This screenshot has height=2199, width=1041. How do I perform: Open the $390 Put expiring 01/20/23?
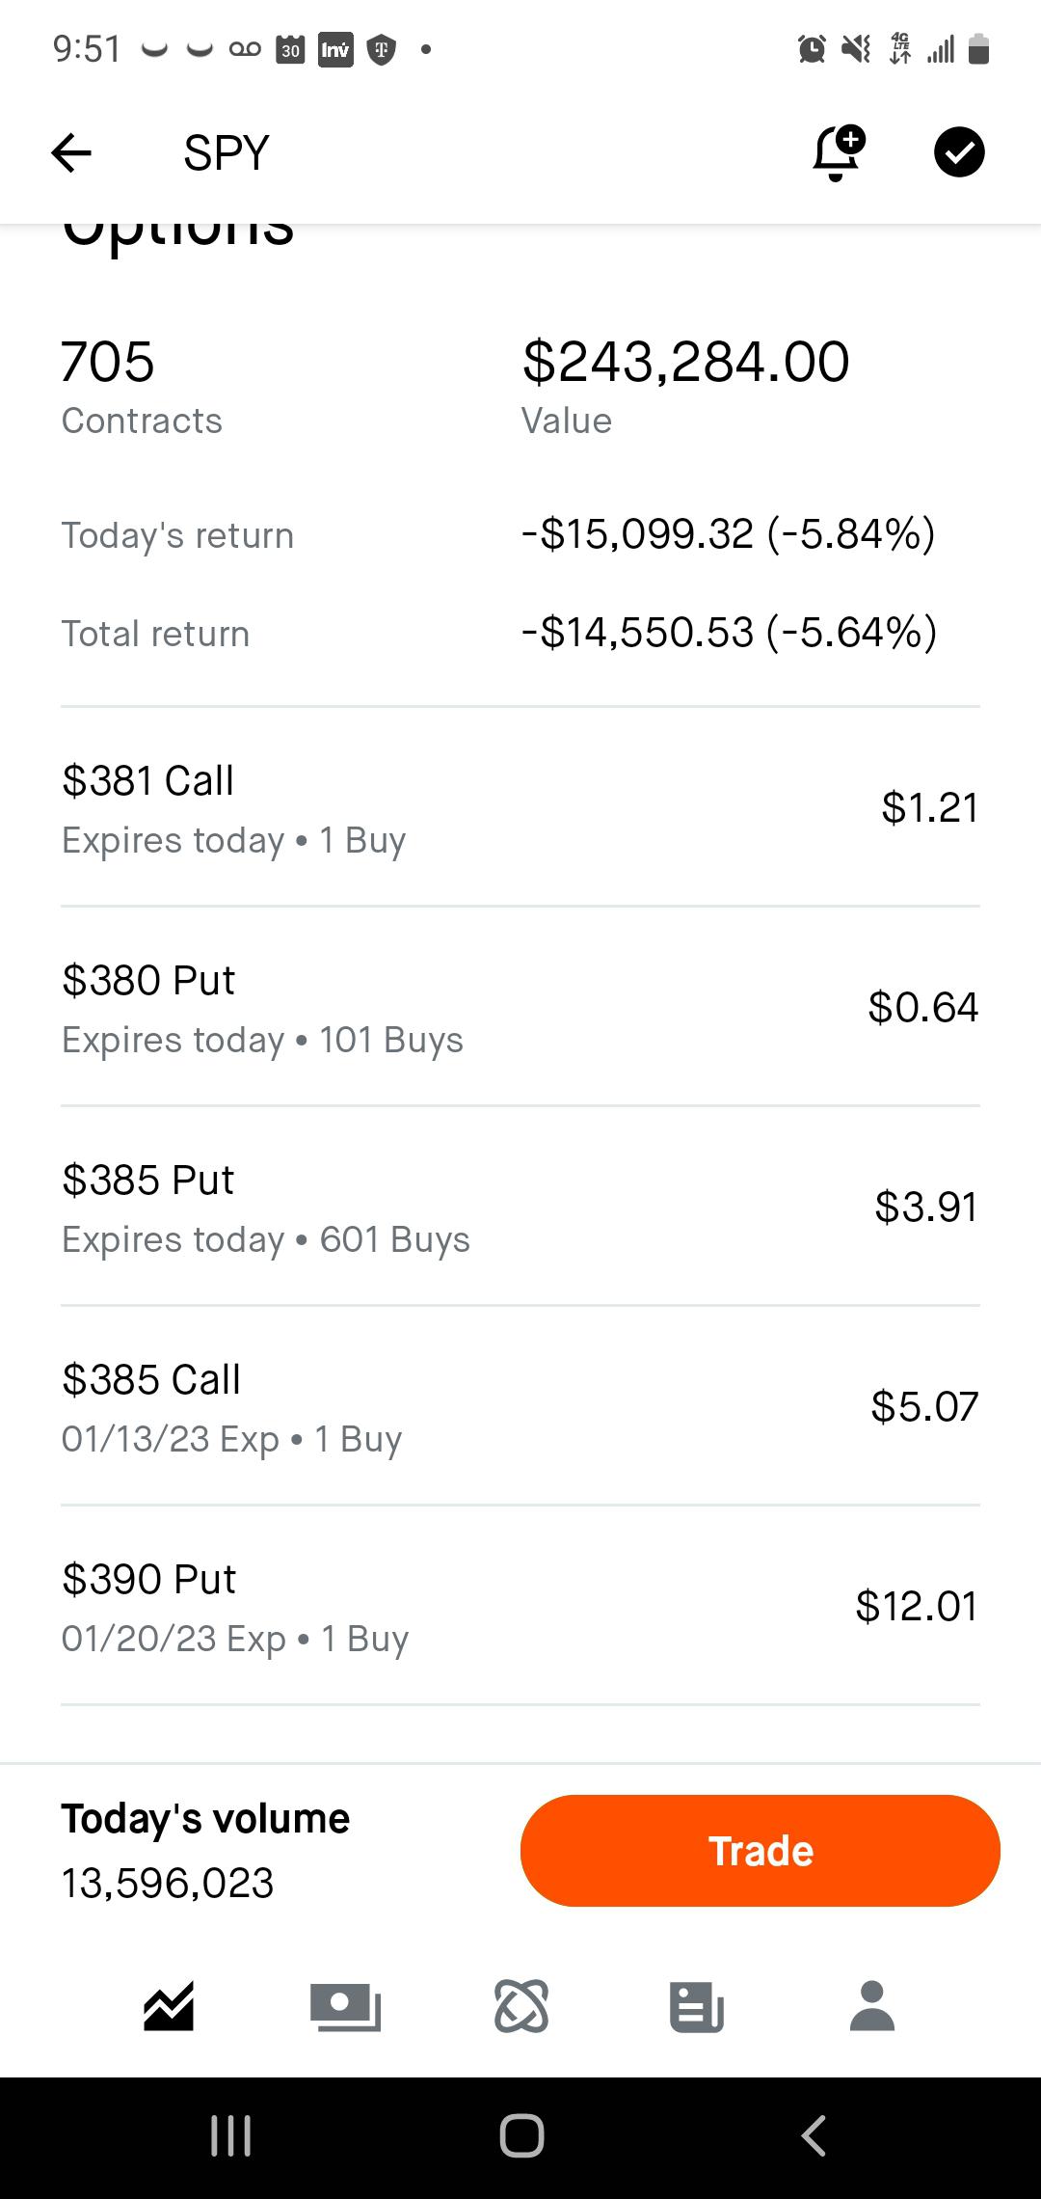click(520, 1607)
